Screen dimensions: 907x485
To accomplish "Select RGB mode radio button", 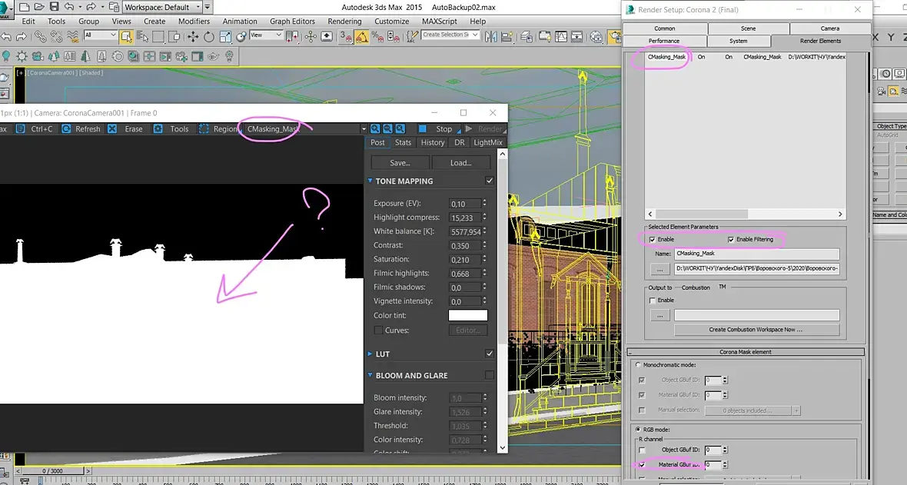I will pyautogui.click(x=639, y=430).
